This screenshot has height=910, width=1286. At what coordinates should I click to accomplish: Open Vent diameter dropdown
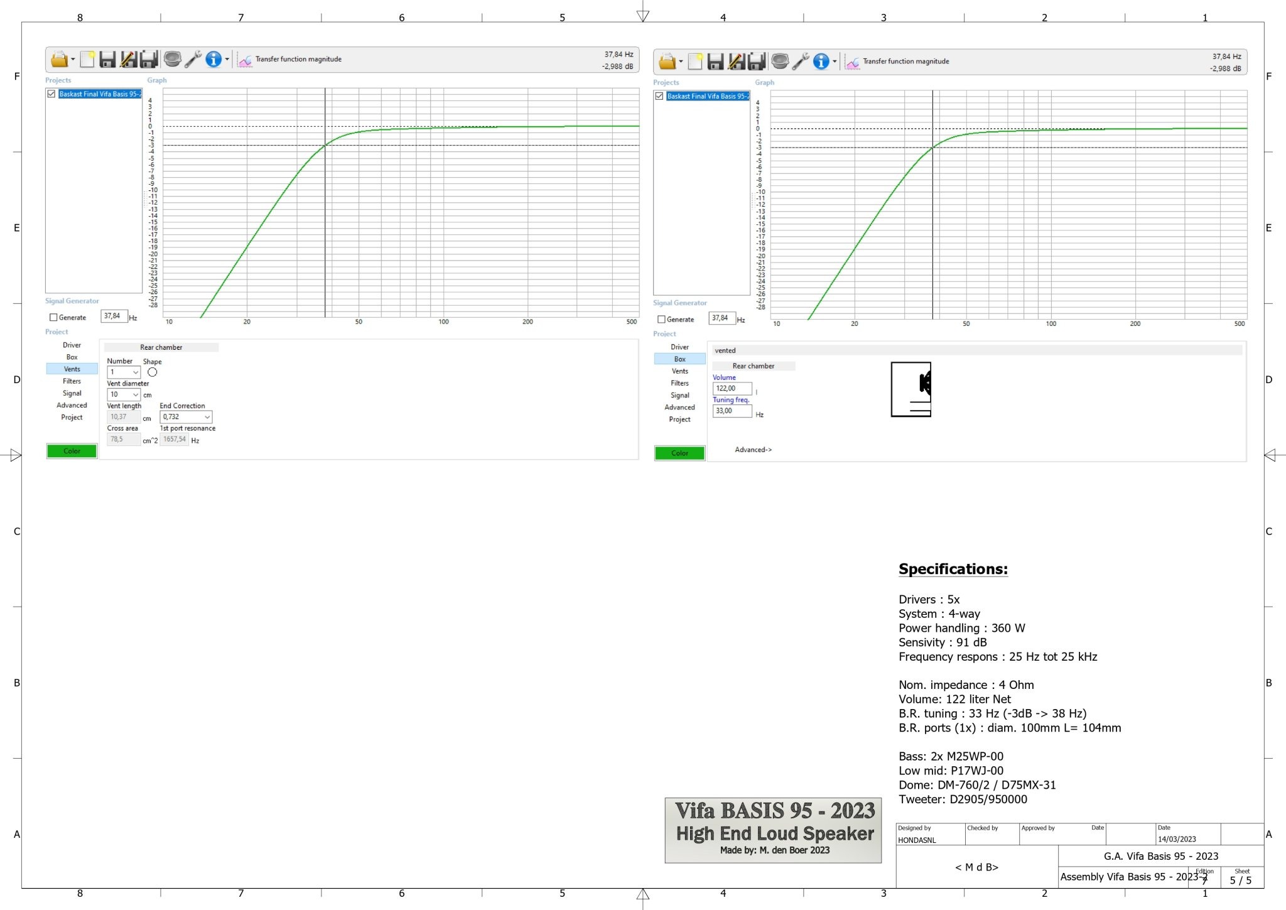[124, 394]
